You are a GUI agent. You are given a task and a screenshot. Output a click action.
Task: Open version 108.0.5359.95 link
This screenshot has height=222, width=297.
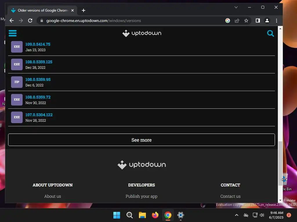coord(38,79)
